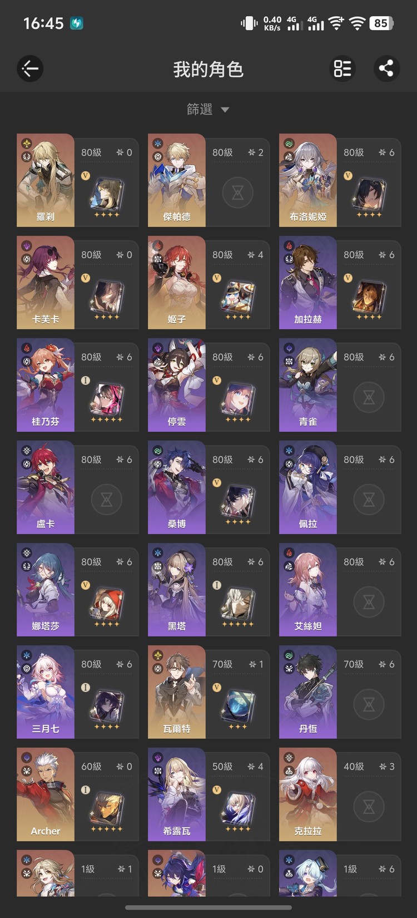Tap 桑博's equipped light cone
Viewport: 417px width, 918px height.
coord(237,501)
